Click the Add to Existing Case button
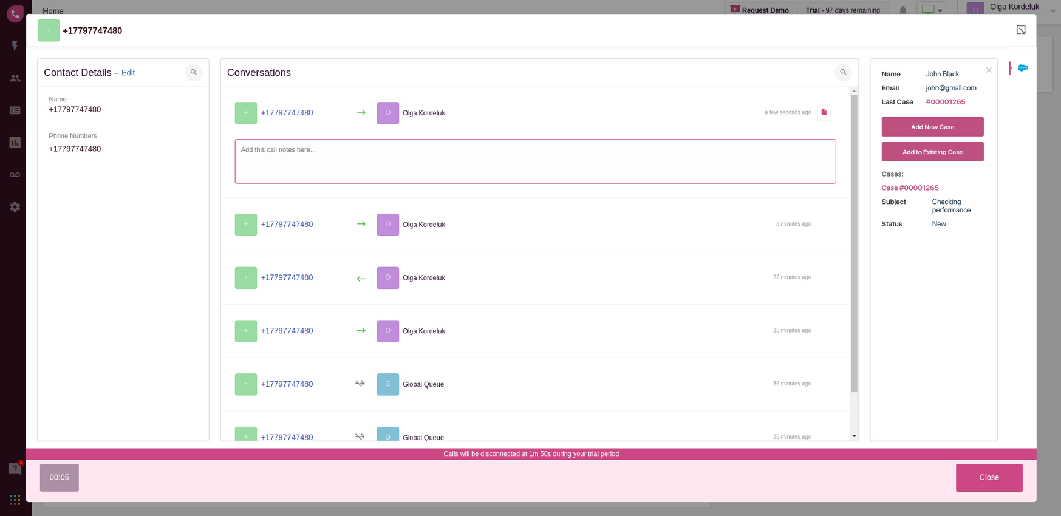1061x516 pixels. (x=932, y=152)
